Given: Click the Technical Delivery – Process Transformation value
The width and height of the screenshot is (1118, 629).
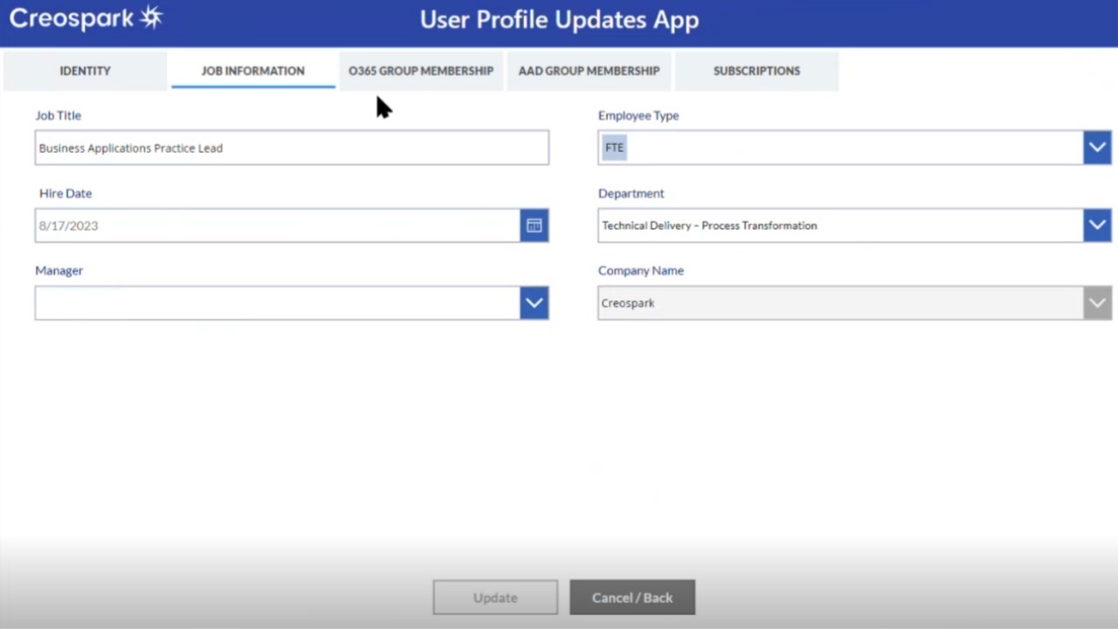Looking at the screenshot, I should [709, 225].
